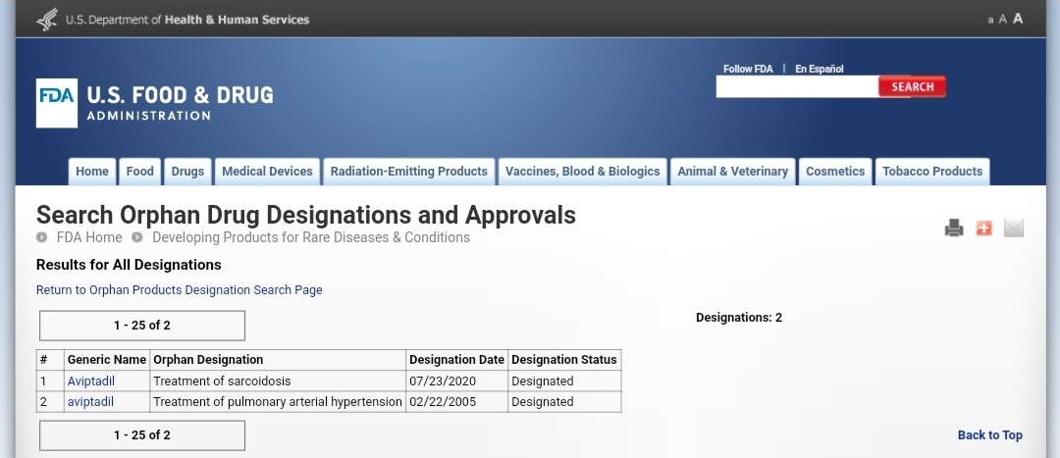Focus the site search input field

pos(797,86)
